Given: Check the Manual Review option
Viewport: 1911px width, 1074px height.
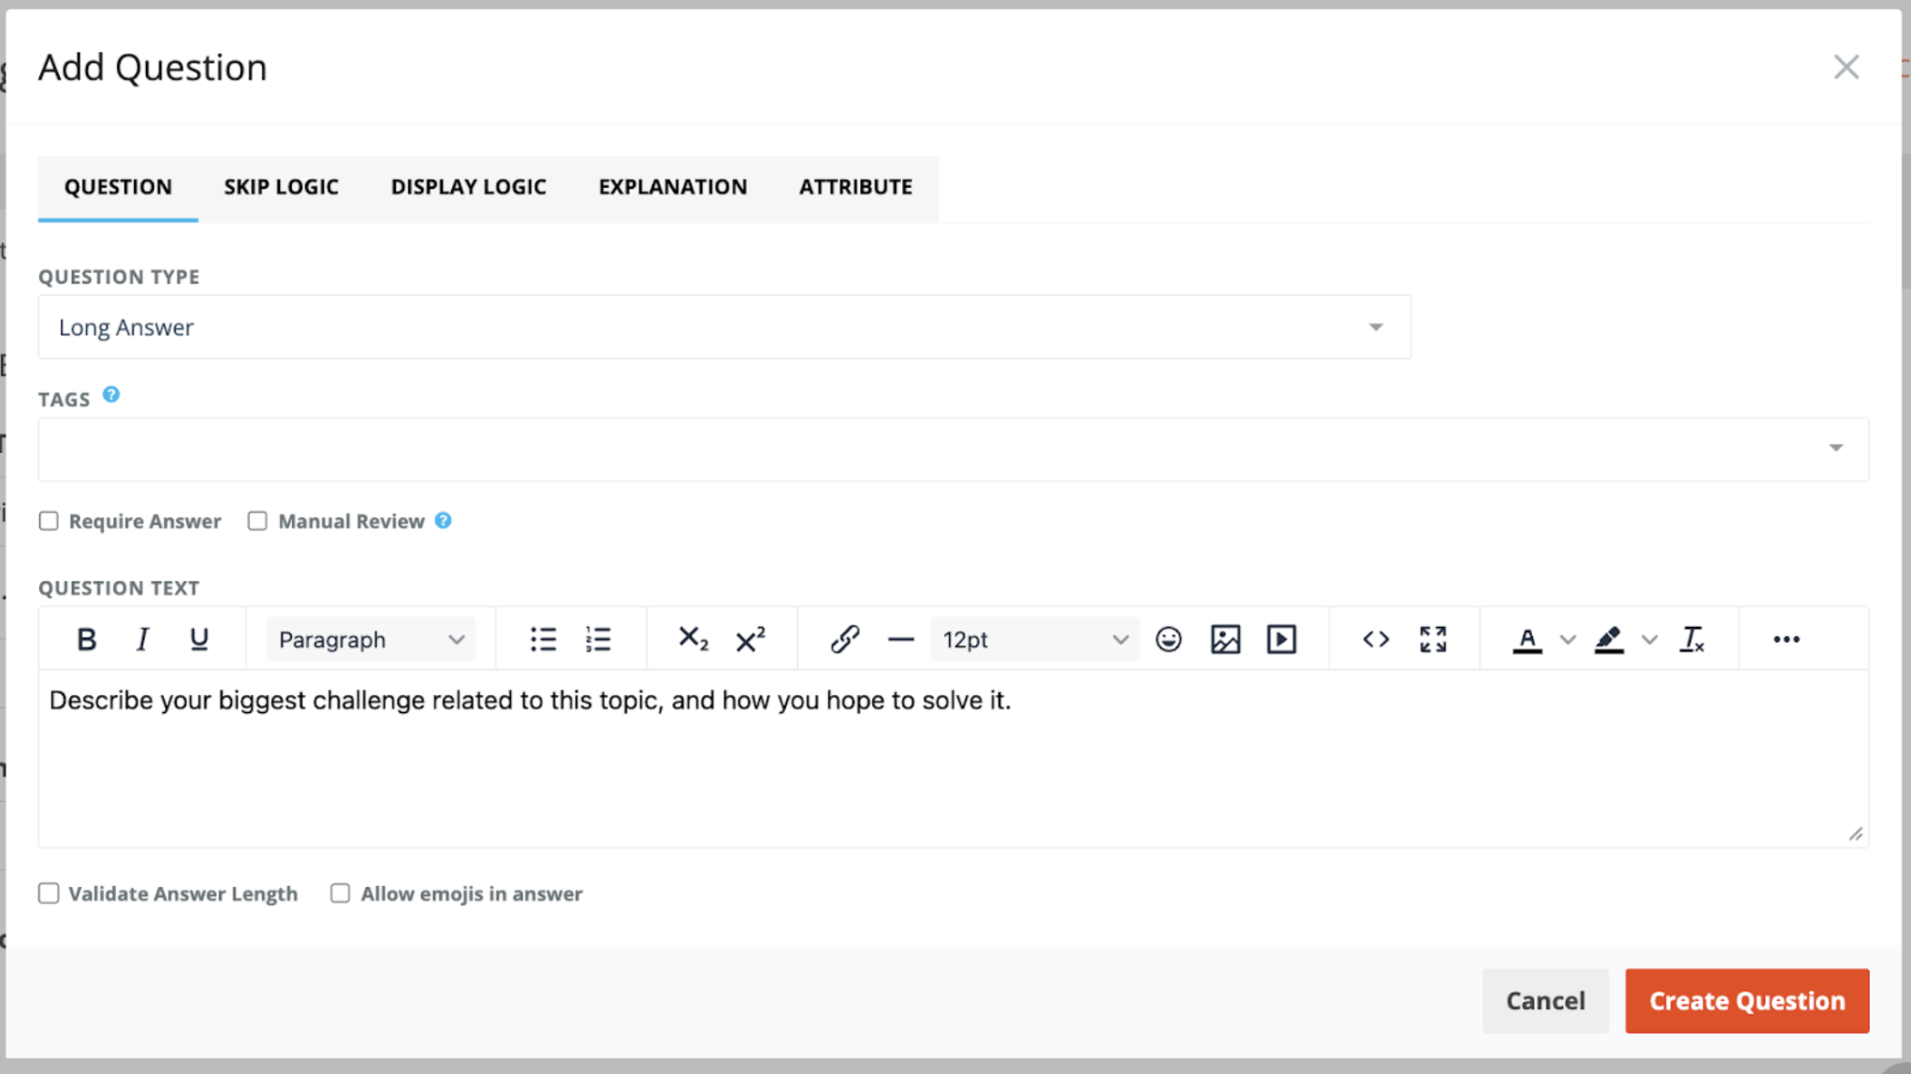Looking at the screenshot, I should coord(257,521).
